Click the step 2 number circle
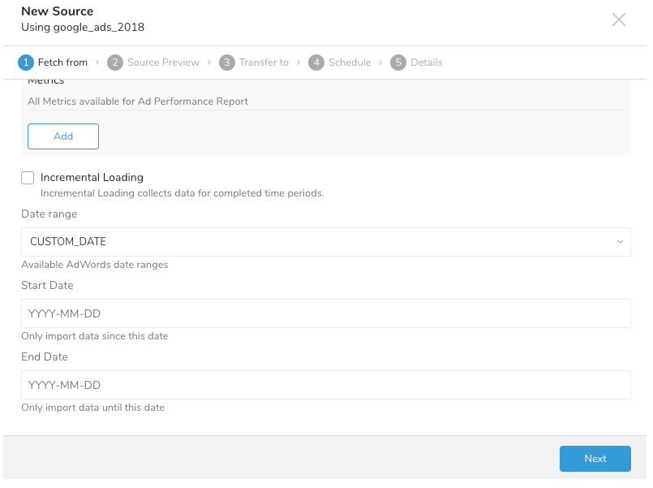 click(x=114, y=63)
